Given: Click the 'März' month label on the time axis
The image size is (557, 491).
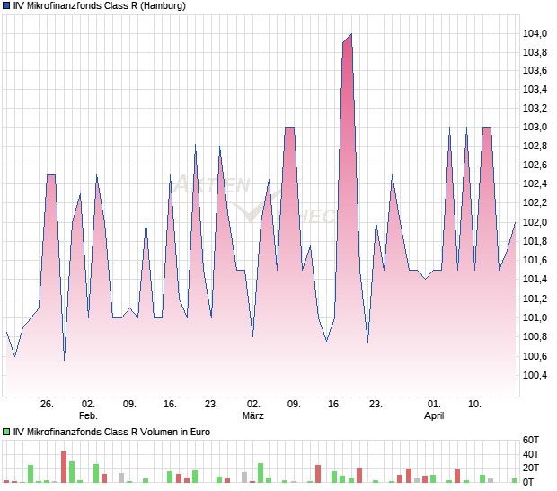Looking at the screenshot, I should point(253,416).
